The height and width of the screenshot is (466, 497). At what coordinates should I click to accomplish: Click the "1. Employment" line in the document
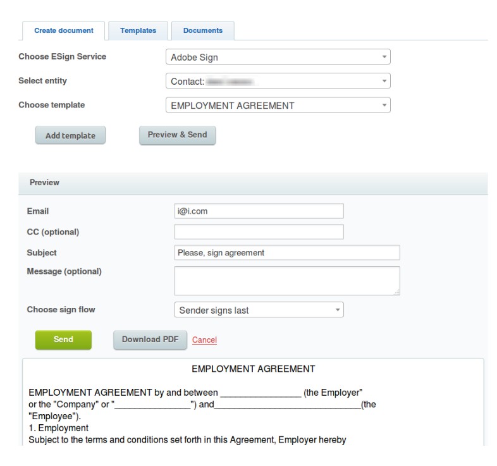(59, 428)
